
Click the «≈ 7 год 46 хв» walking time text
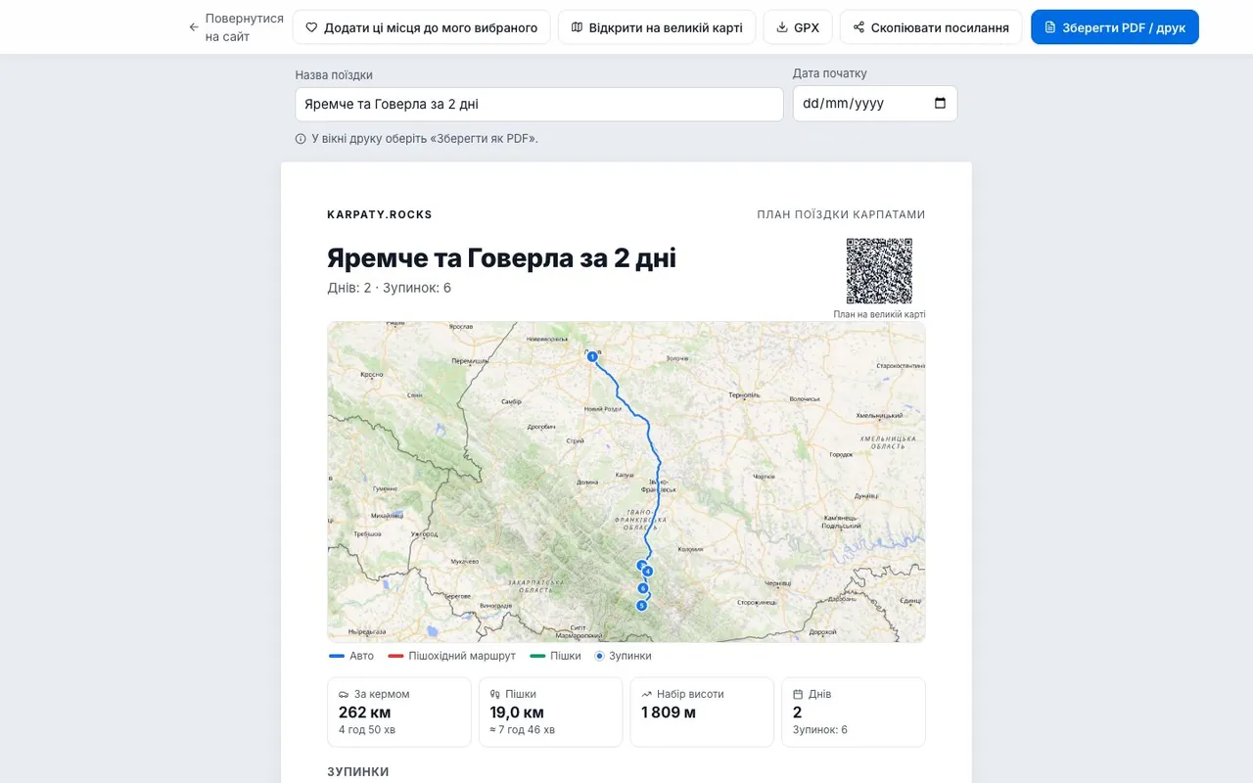pyautogui.click(x=523, y=730)
